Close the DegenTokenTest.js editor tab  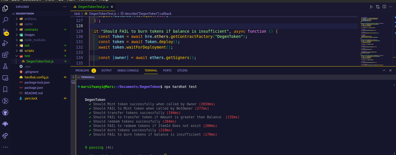[x=112, y=7]
